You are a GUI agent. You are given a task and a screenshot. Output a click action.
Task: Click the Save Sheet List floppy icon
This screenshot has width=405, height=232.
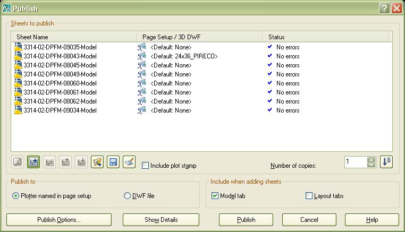[x=113, y=162]
